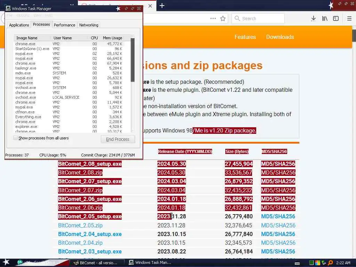Screen dimensions: 356x267
Task: Click CPU Usage: 5% in status bar
Action: [53, 155]
